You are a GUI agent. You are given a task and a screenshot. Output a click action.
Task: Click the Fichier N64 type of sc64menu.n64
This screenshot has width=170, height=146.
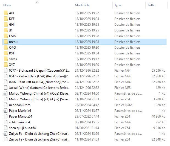pyautogui.click(x=122, y=122)
